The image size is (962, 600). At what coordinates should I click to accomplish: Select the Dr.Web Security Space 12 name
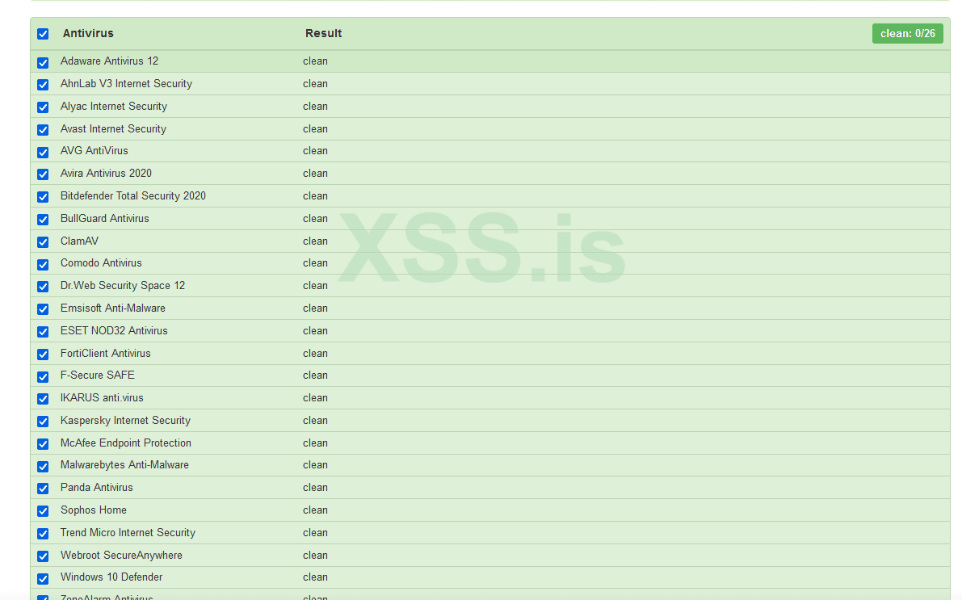(x=122, y=285)
